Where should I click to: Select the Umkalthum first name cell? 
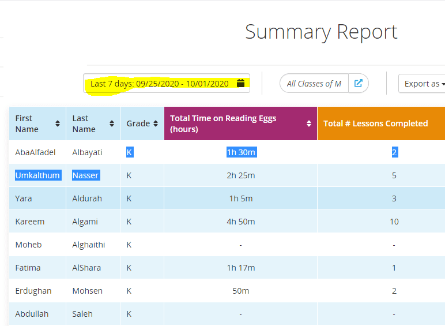[37, 175]
